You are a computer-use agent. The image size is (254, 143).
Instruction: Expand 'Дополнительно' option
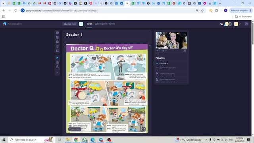click(x=167, y=79)
